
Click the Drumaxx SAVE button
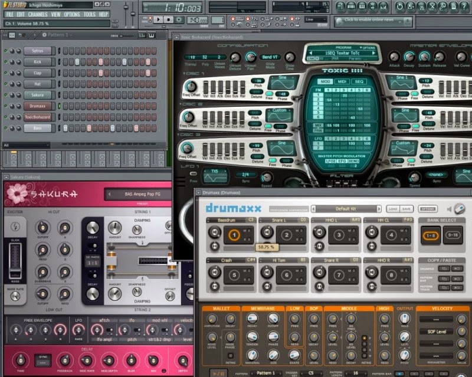(x=407, y=209)
